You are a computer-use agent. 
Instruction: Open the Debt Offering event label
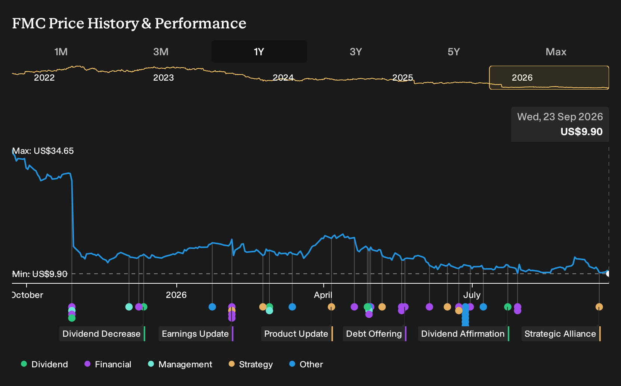click(x=374, y=334)
